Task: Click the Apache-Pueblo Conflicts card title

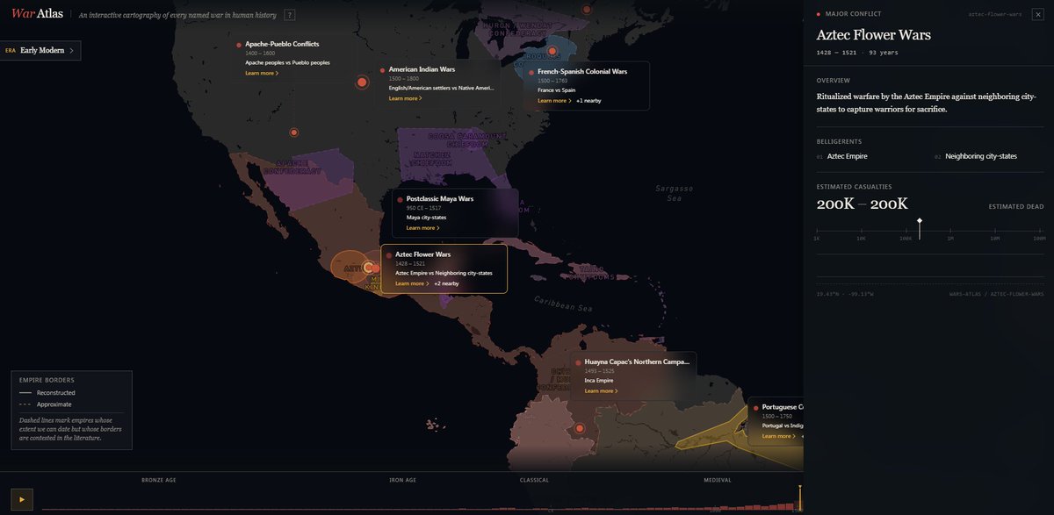Action: 282,44
